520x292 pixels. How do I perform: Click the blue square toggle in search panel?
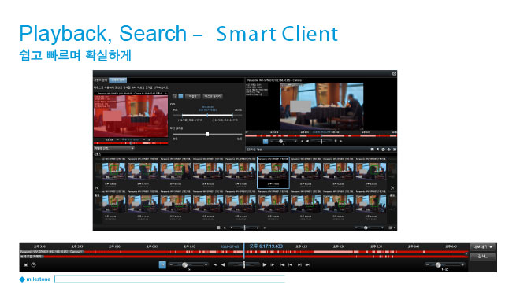180,96
